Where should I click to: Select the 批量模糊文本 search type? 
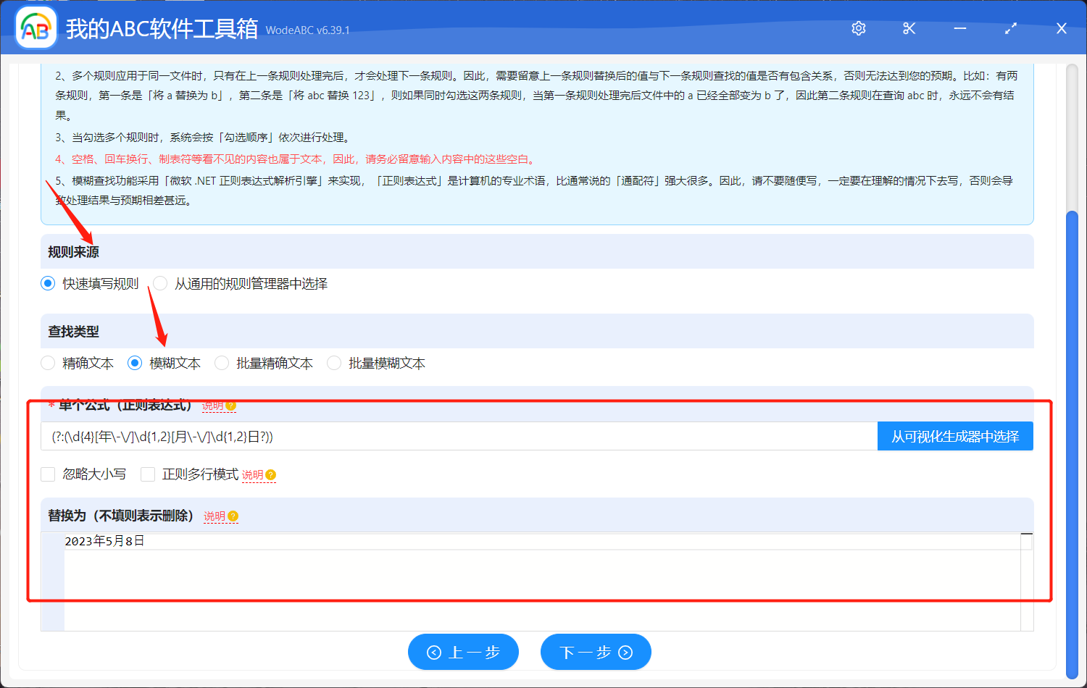point(333,363)
